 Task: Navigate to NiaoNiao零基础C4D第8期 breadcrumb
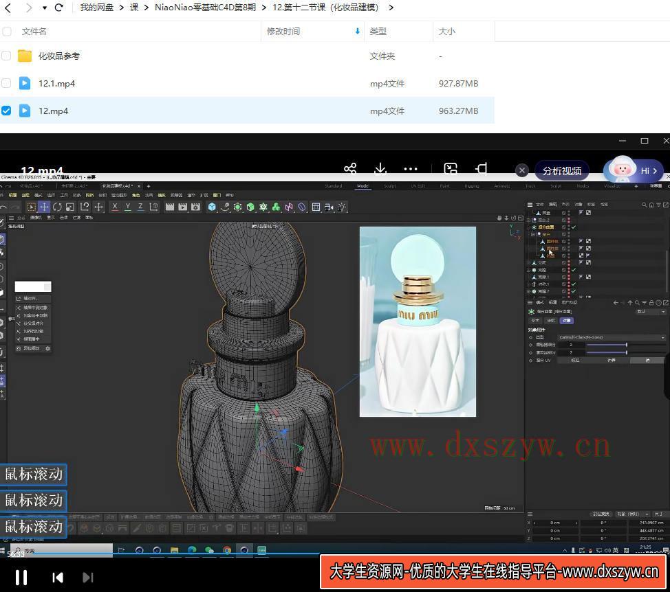(x=205, y=8)
